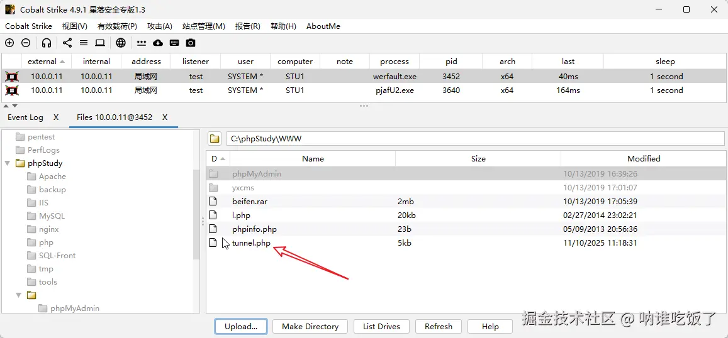Screen dimensions: 728x338
Task: Click the yxcms folder icon in file list
Action: pyautogui.click(x=213, y=188)
